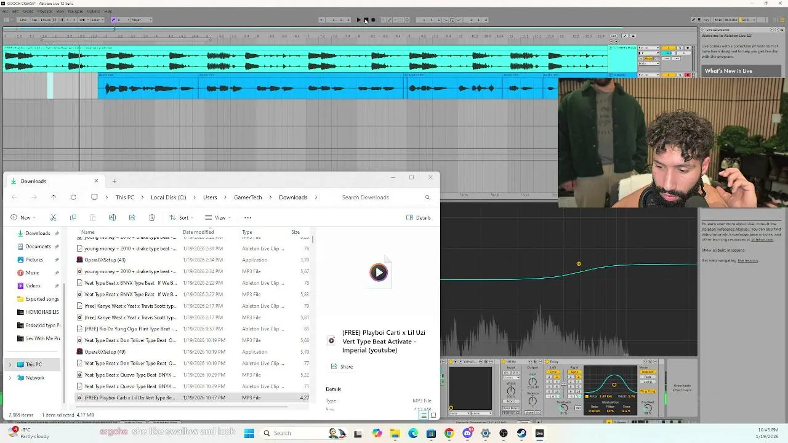Open track 1 Main output dropdown
Image resolution: width=788 pixels, height=443 pixels.
pos(649,63)
